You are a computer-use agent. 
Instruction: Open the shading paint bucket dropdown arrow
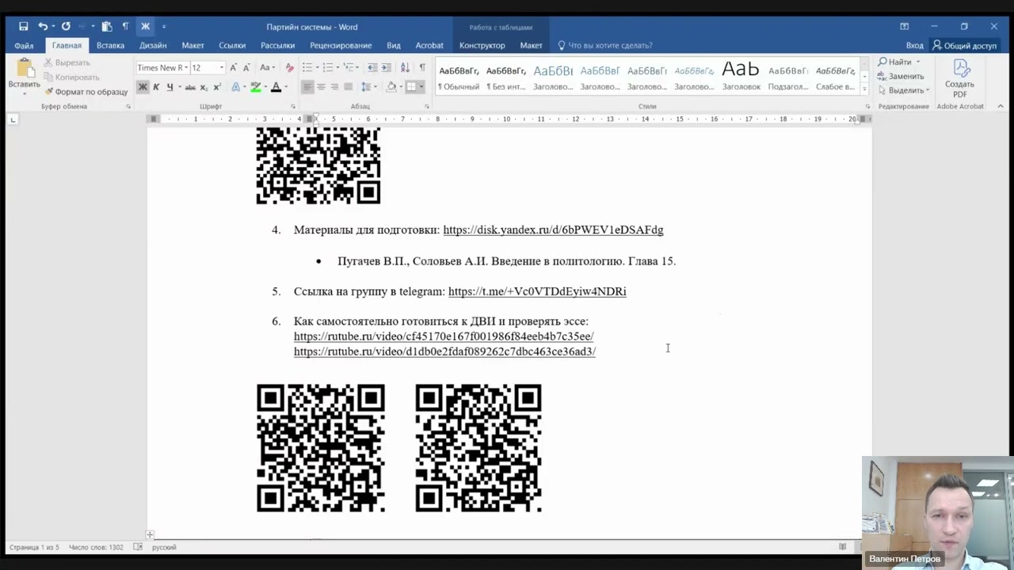400,87
